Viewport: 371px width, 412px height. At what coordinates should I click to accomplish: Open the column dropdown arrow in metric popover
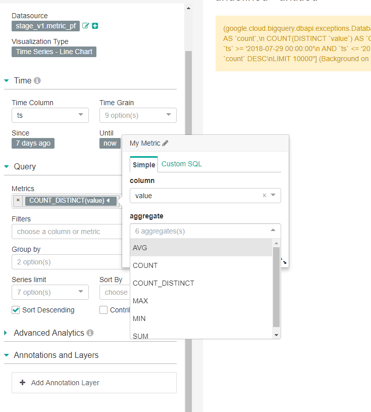tap(273, 195)
